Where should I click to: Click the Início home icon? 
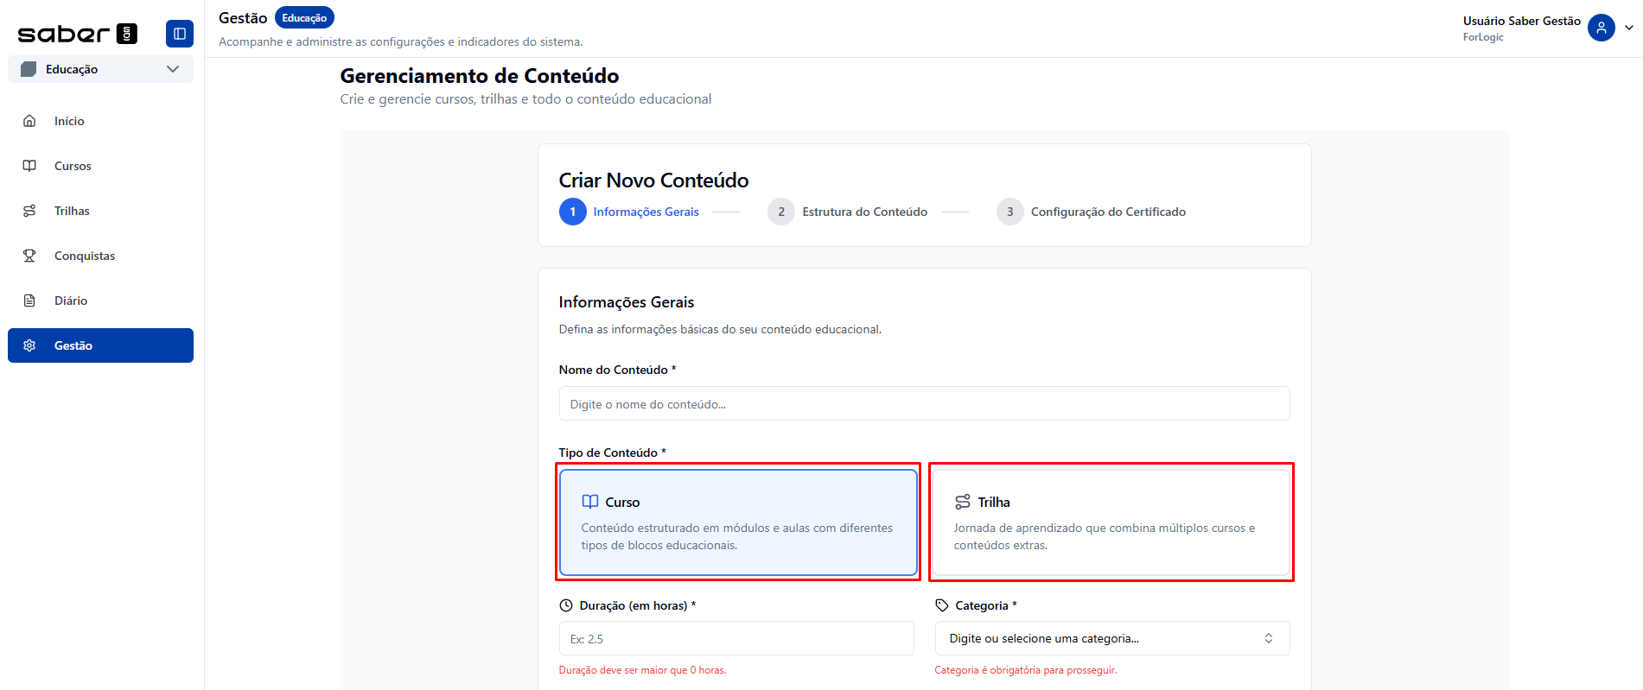coord(29,121)
